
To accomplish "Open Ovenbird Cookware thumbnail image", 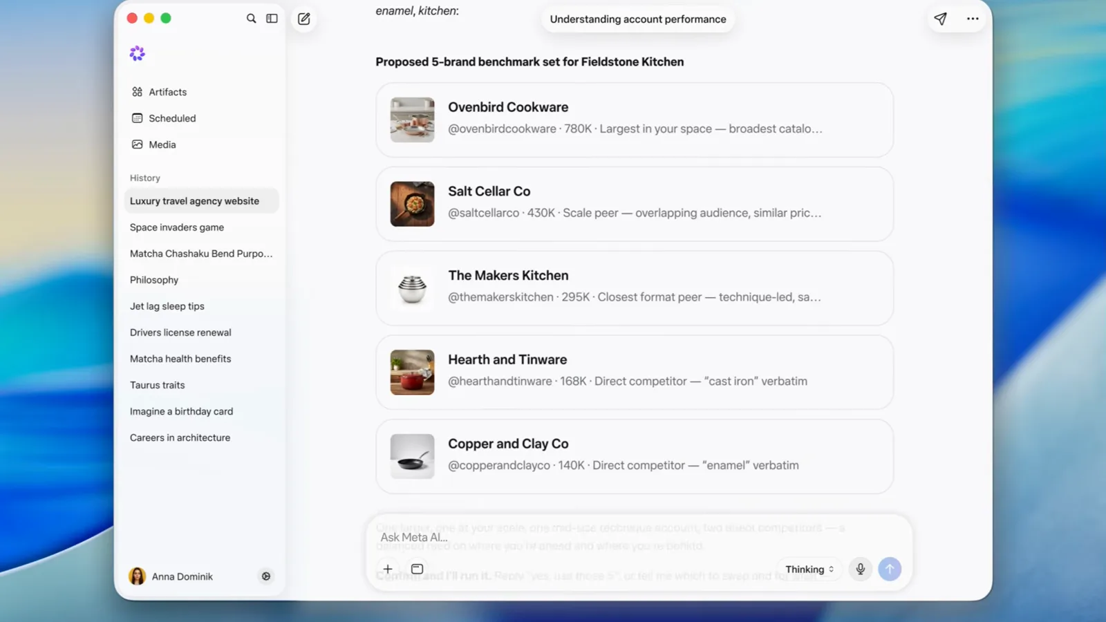I will (x=413, y=120).
